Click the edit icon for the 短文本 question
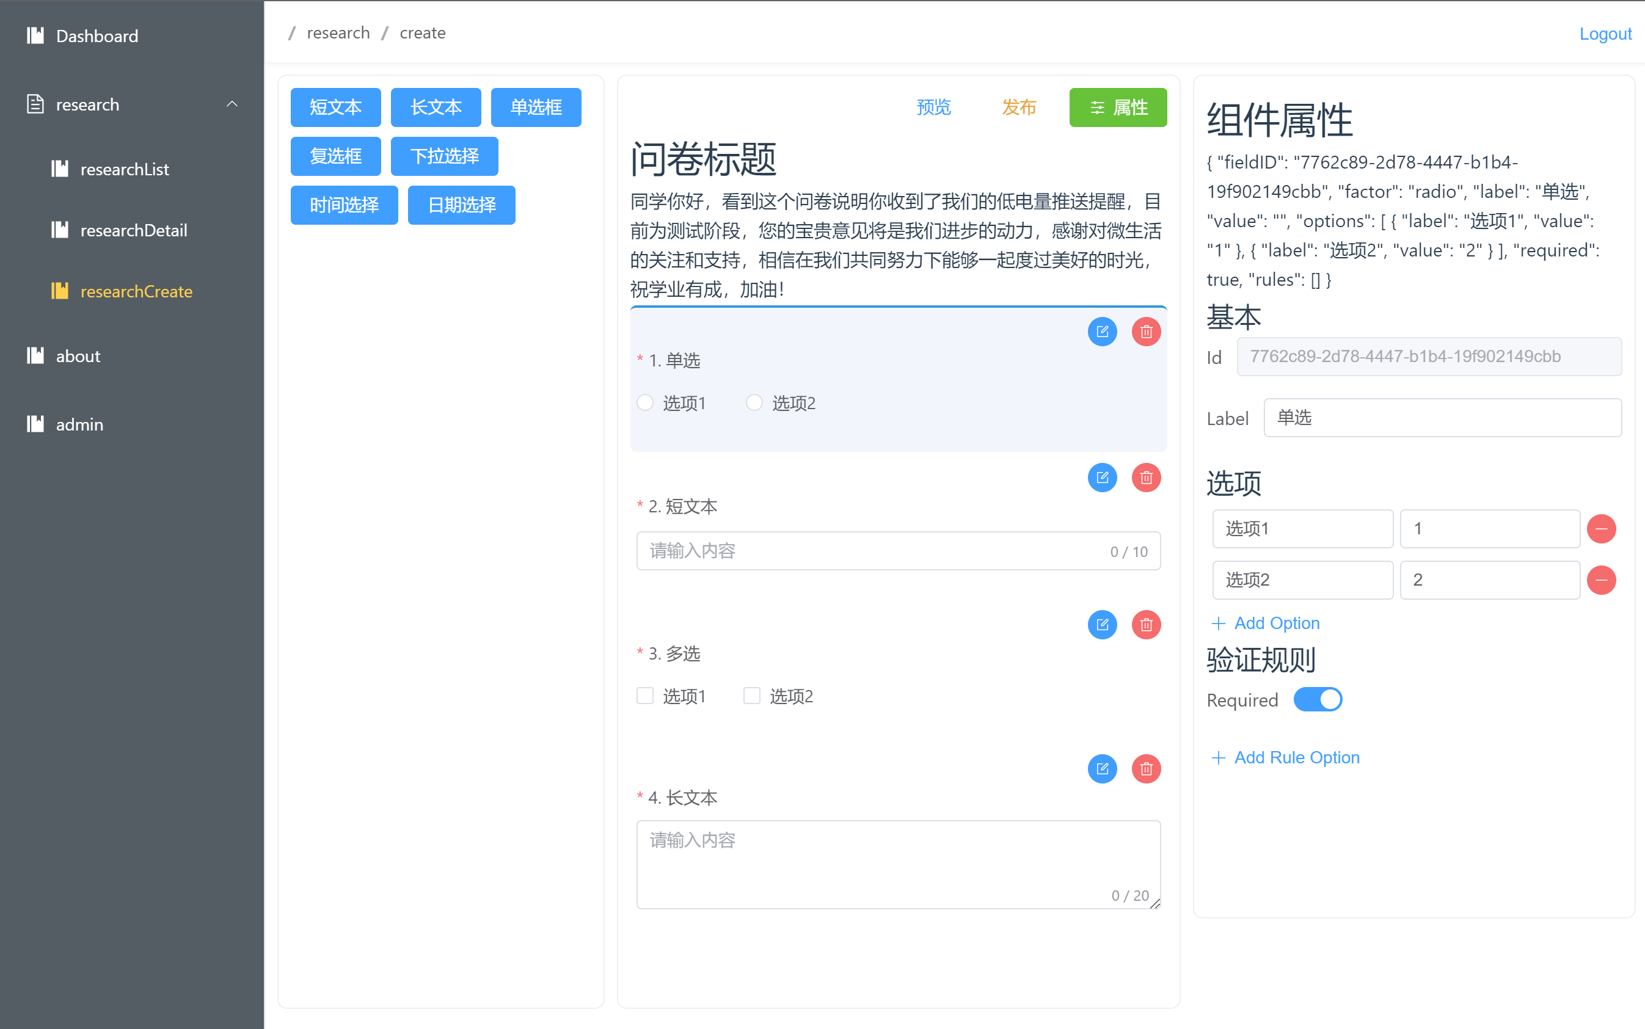1645x1029 pixels. pyautogui.click(x=1102, y=478)
